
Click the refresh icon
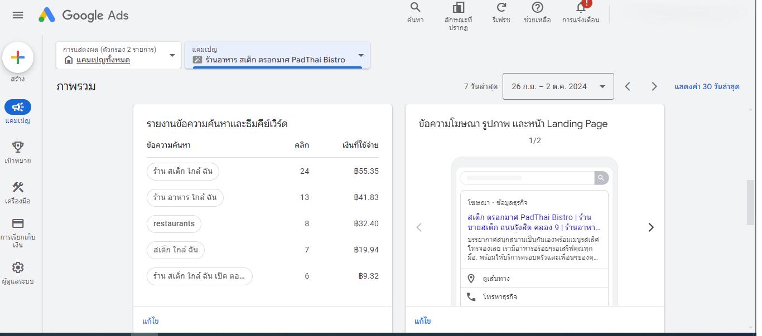[x=501, y=8]
